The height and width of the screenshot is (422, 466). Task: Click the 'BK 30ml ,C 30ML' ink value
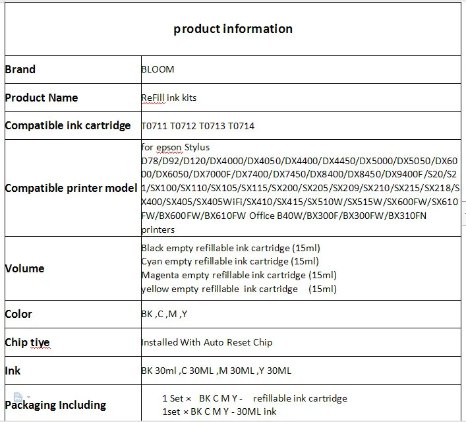coord(216,371)
